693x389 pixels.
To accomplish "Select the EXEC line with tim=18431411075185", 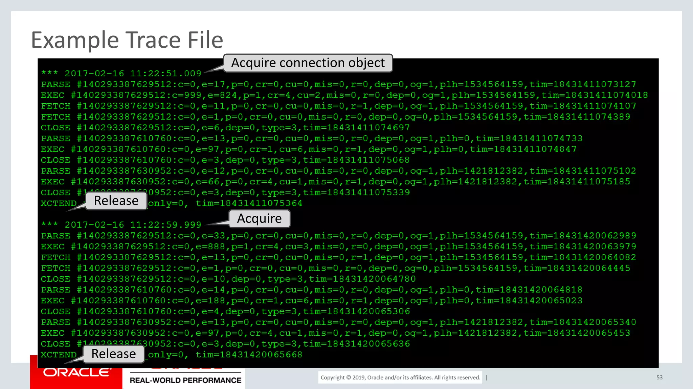I will (x=336, y=181).
